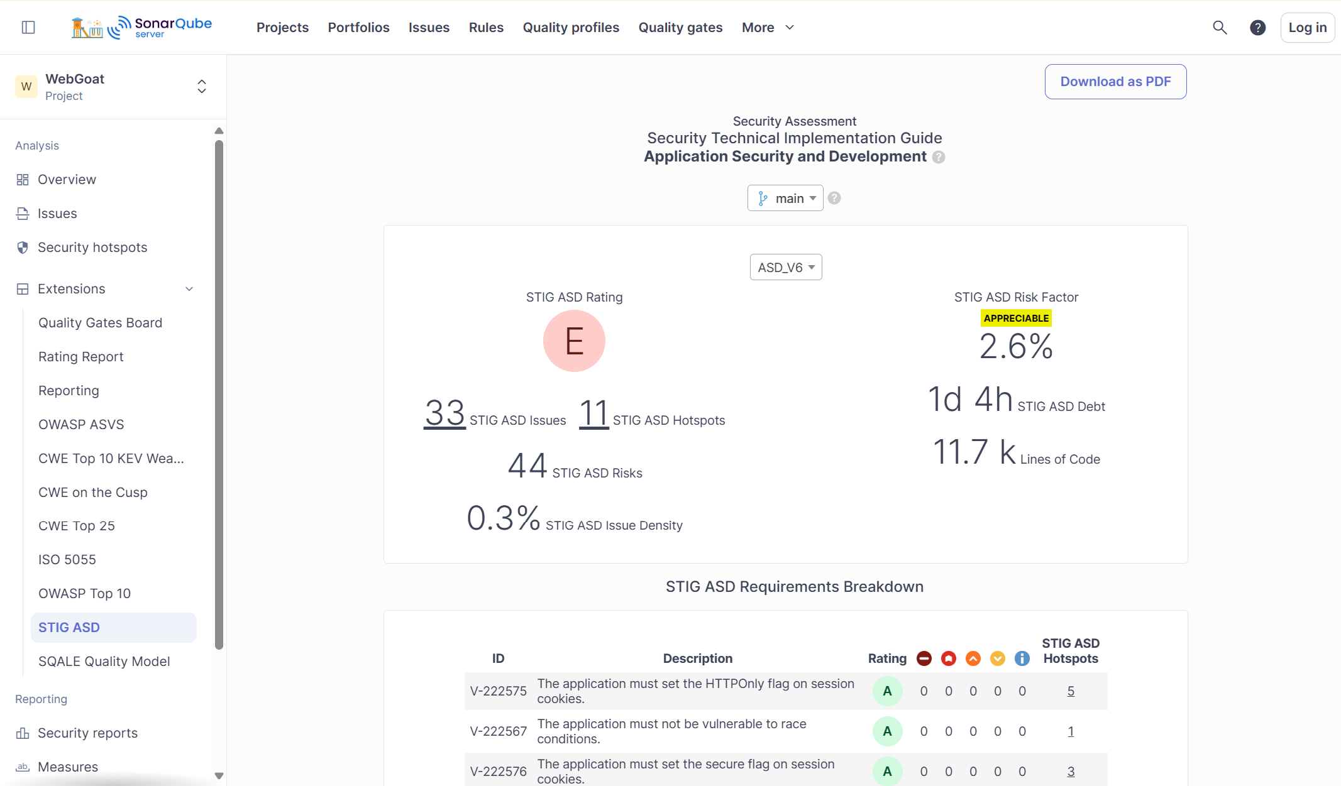The width and height of the screenshot is (1341, 786).
Task: Open the Projects menu
Action: point(282,28)
